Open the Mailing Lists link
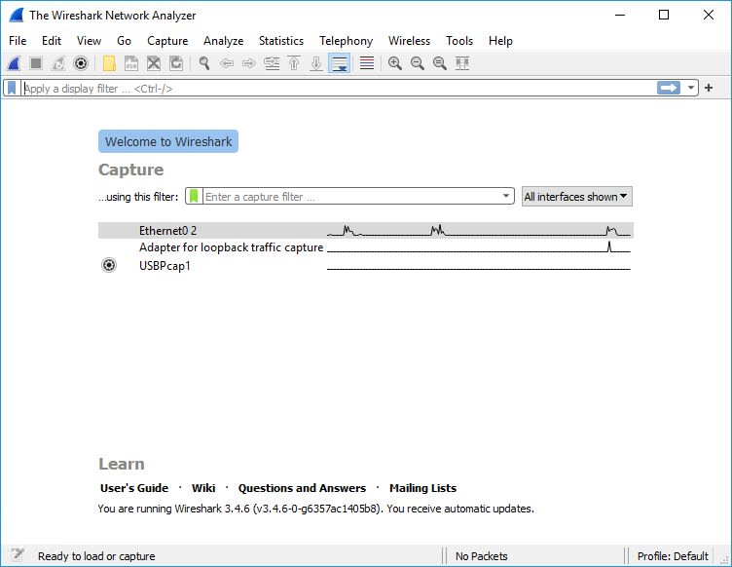Viewport: 732px width, 567px height. 422,488
